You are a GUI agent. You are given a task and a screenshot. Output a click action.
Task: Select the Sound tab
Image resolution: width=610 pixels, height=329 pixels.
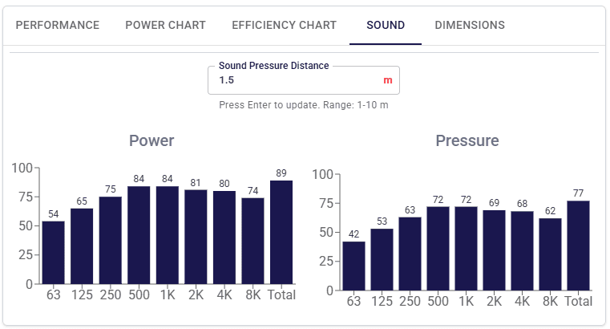[x=386, y=26]
